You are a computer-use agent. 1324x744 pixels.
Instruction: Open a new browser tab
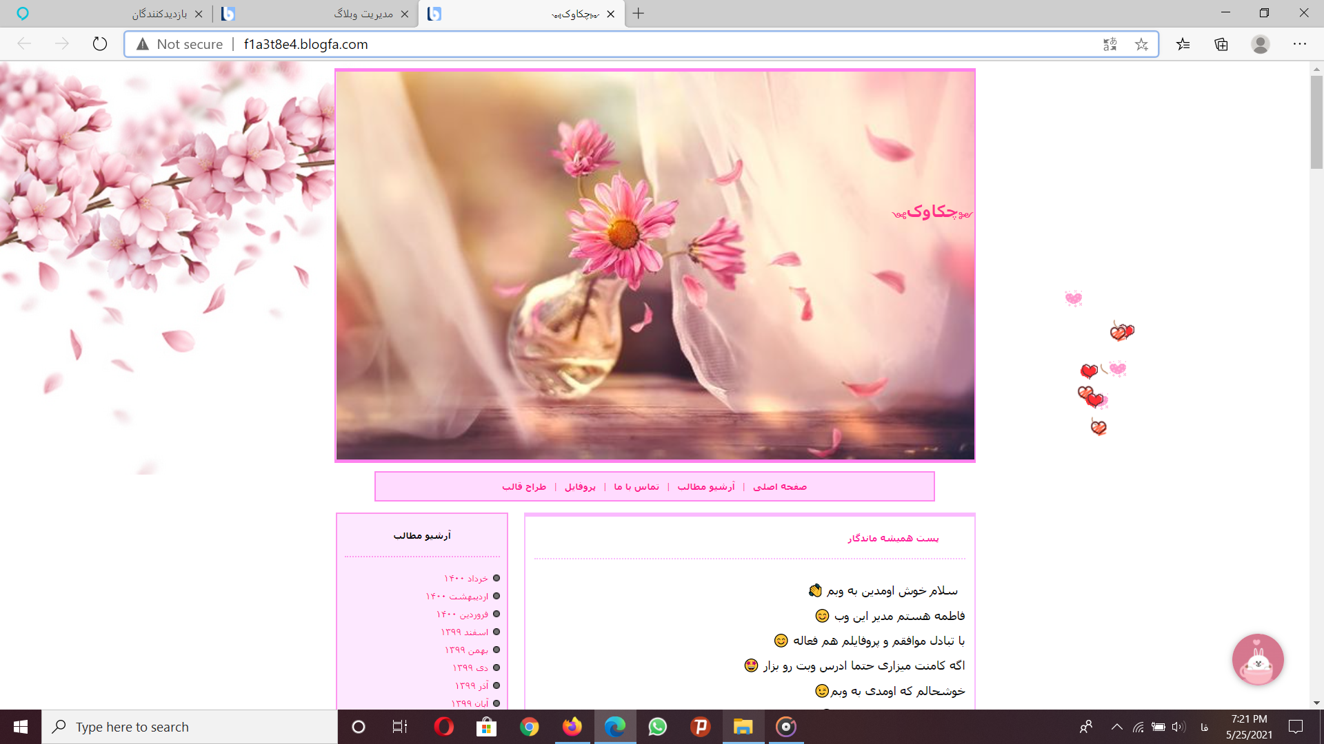[639, 14]
